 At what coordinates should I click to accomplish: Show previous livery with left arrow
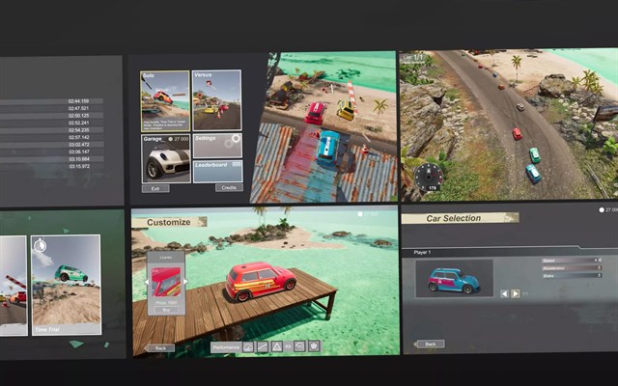[x=147, y=282]
